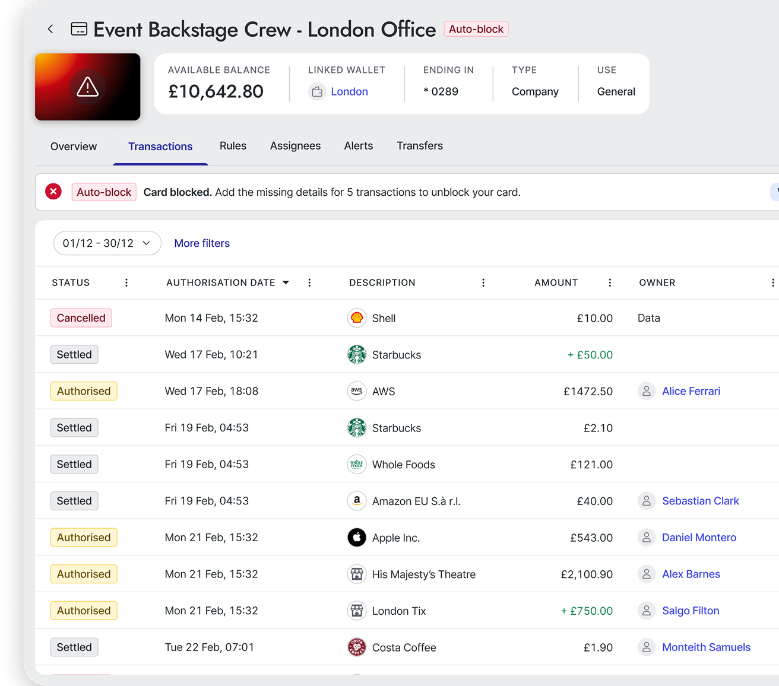
Task: Go back using the left chevron arrow
Action: (x=50, y=29)
